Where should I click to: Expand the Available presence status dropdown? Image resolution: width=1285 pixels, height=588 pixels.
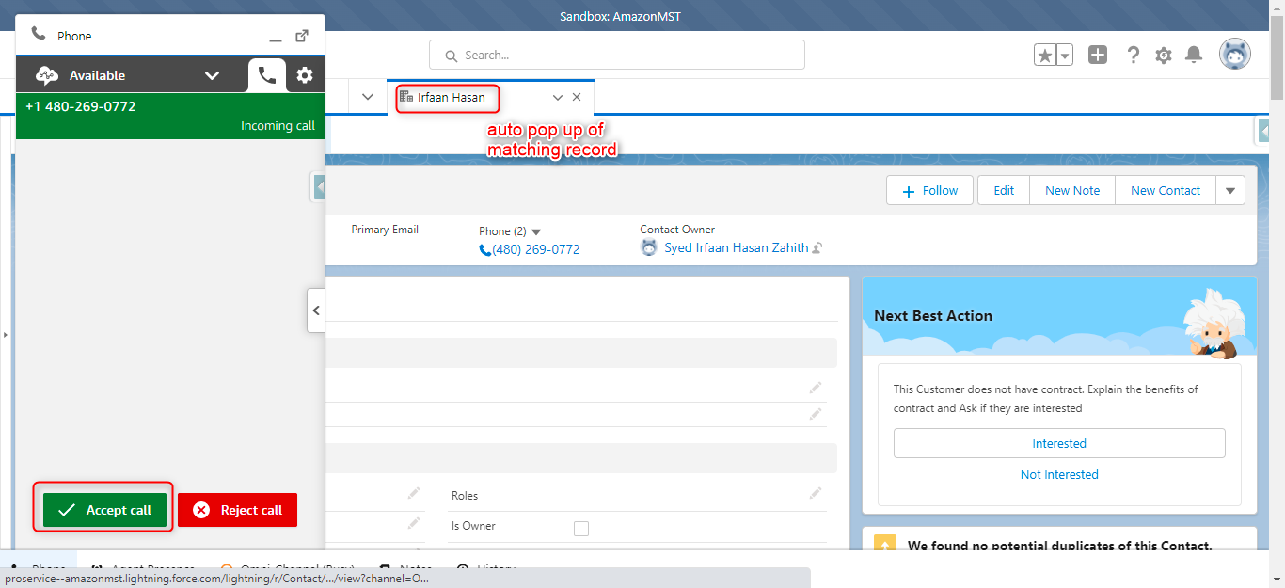click(212, 74)
